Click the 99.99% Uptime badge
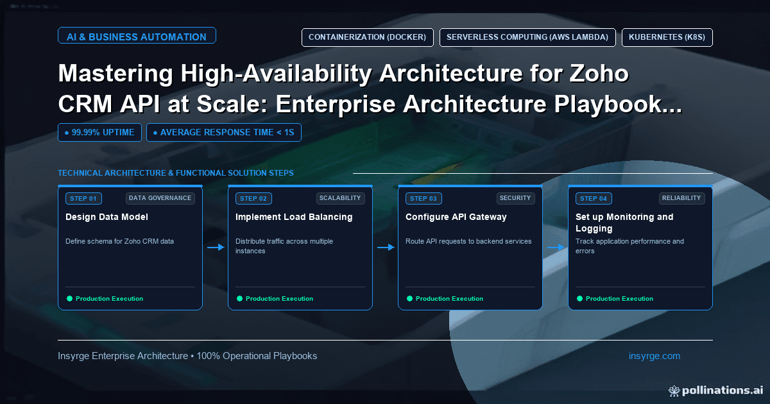Screen dimensions: 770x404 coord(99,133)
